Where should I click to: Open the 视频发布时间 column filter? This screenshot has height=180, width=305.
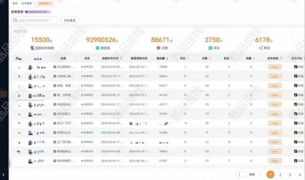click(x=121, y=58)
